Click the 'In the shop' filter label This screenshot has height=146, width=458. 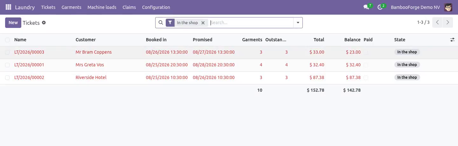[187, 23]
